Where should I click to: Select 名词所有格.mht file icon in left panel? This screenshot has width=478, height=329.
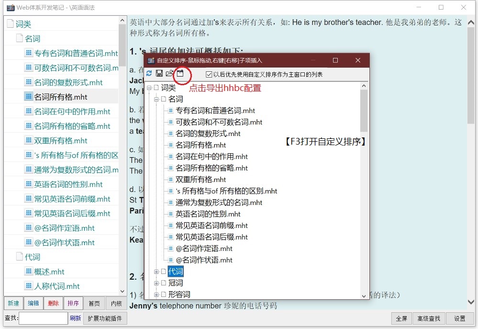(x=28, y=97)
